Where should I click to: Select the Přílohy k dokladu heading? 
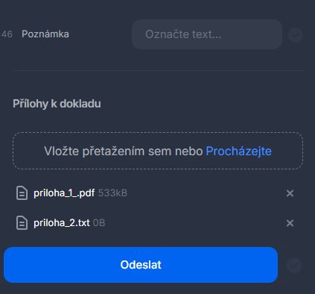pos(57,104)
